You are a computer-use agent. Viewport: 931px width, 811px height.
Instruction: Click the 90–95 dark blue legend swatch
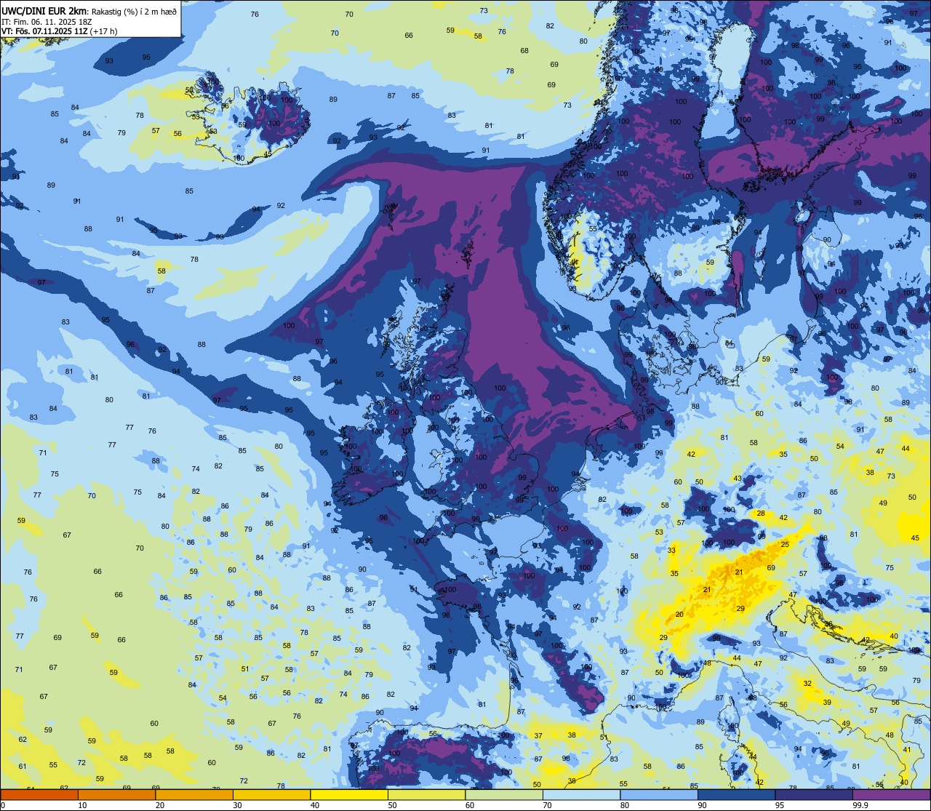coord(736,795)
